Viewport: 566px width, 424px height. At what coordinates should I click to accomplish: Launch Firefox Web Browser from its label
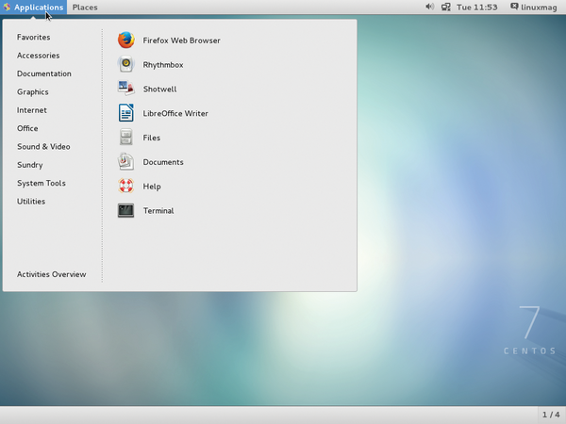181,41
